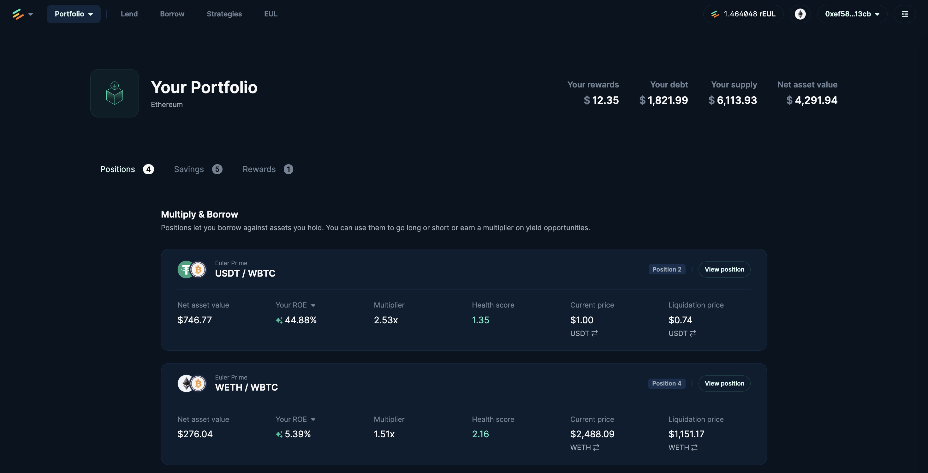Click WBTC icon in WETH / WBTC card
This screenshot has width=928, height=473.
pos(198,384)
